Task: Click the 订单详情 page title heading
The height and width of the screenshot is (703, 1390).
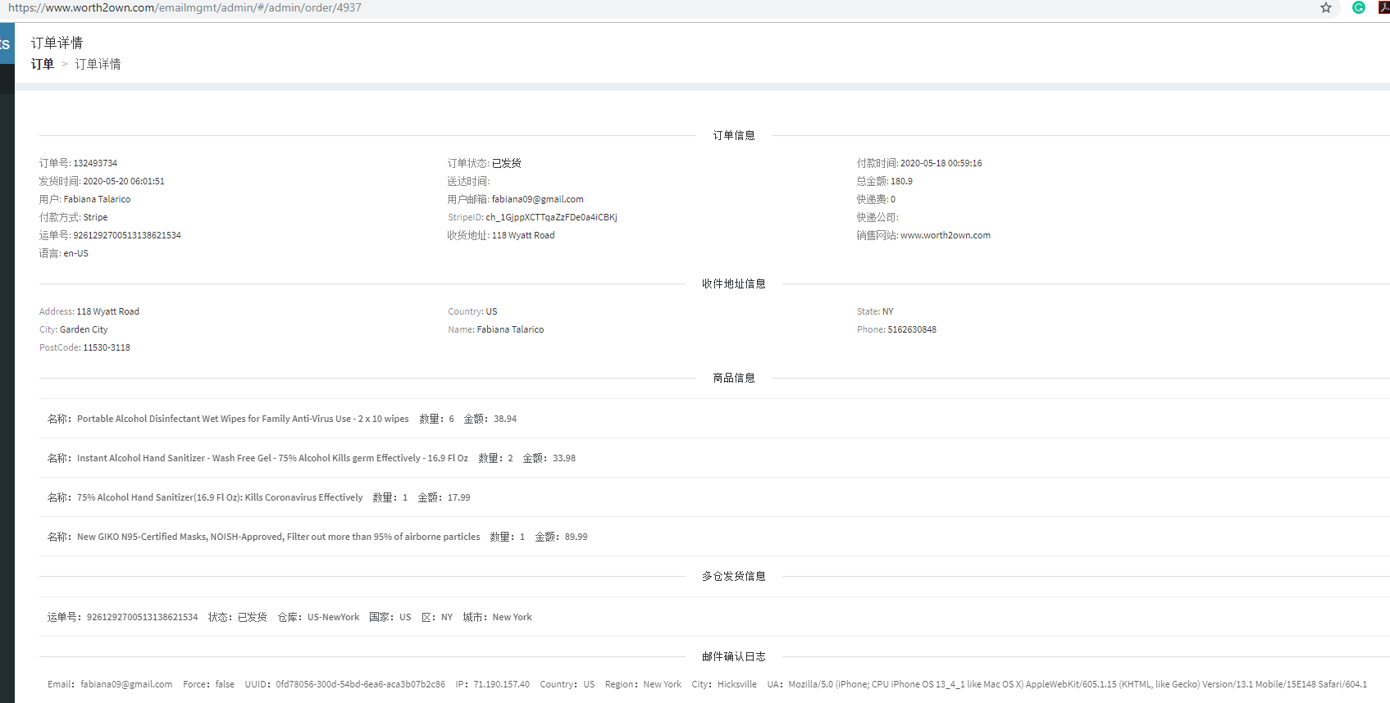Action: tap(57, 43)
